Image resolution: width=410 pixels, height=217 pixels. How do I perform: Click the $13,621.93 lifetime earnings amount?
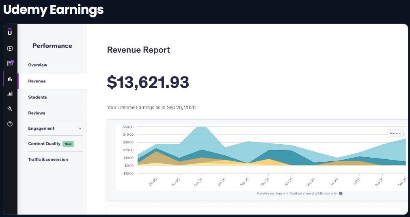tap(148, 82)
